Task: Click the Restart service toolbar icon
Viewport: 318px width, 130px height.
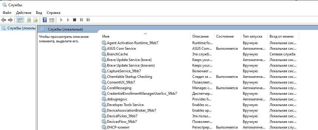Action: (88, 20)
